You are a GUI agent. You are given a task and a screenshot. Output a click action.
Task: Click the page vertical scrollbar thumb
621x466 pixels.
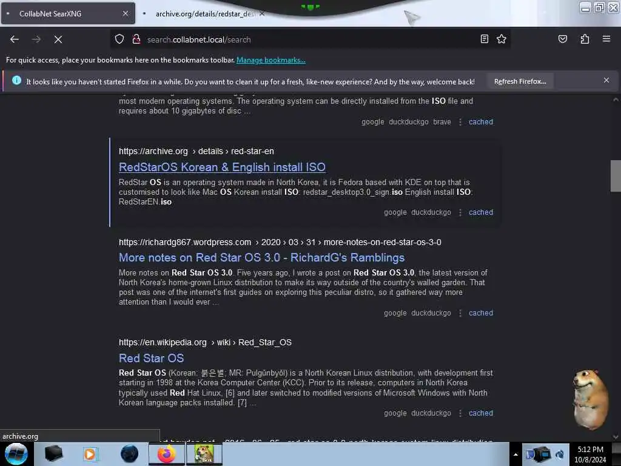pos(616,176)
